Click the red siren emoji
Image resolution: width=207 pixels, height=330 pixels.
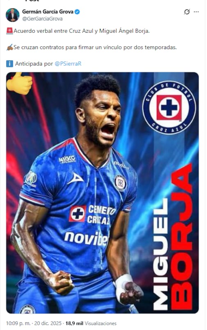(9, 31)
